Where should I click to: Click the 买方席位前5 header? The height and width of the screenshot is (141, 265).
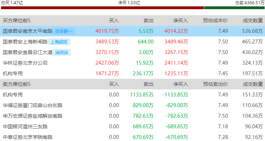[x=17, y=20]
